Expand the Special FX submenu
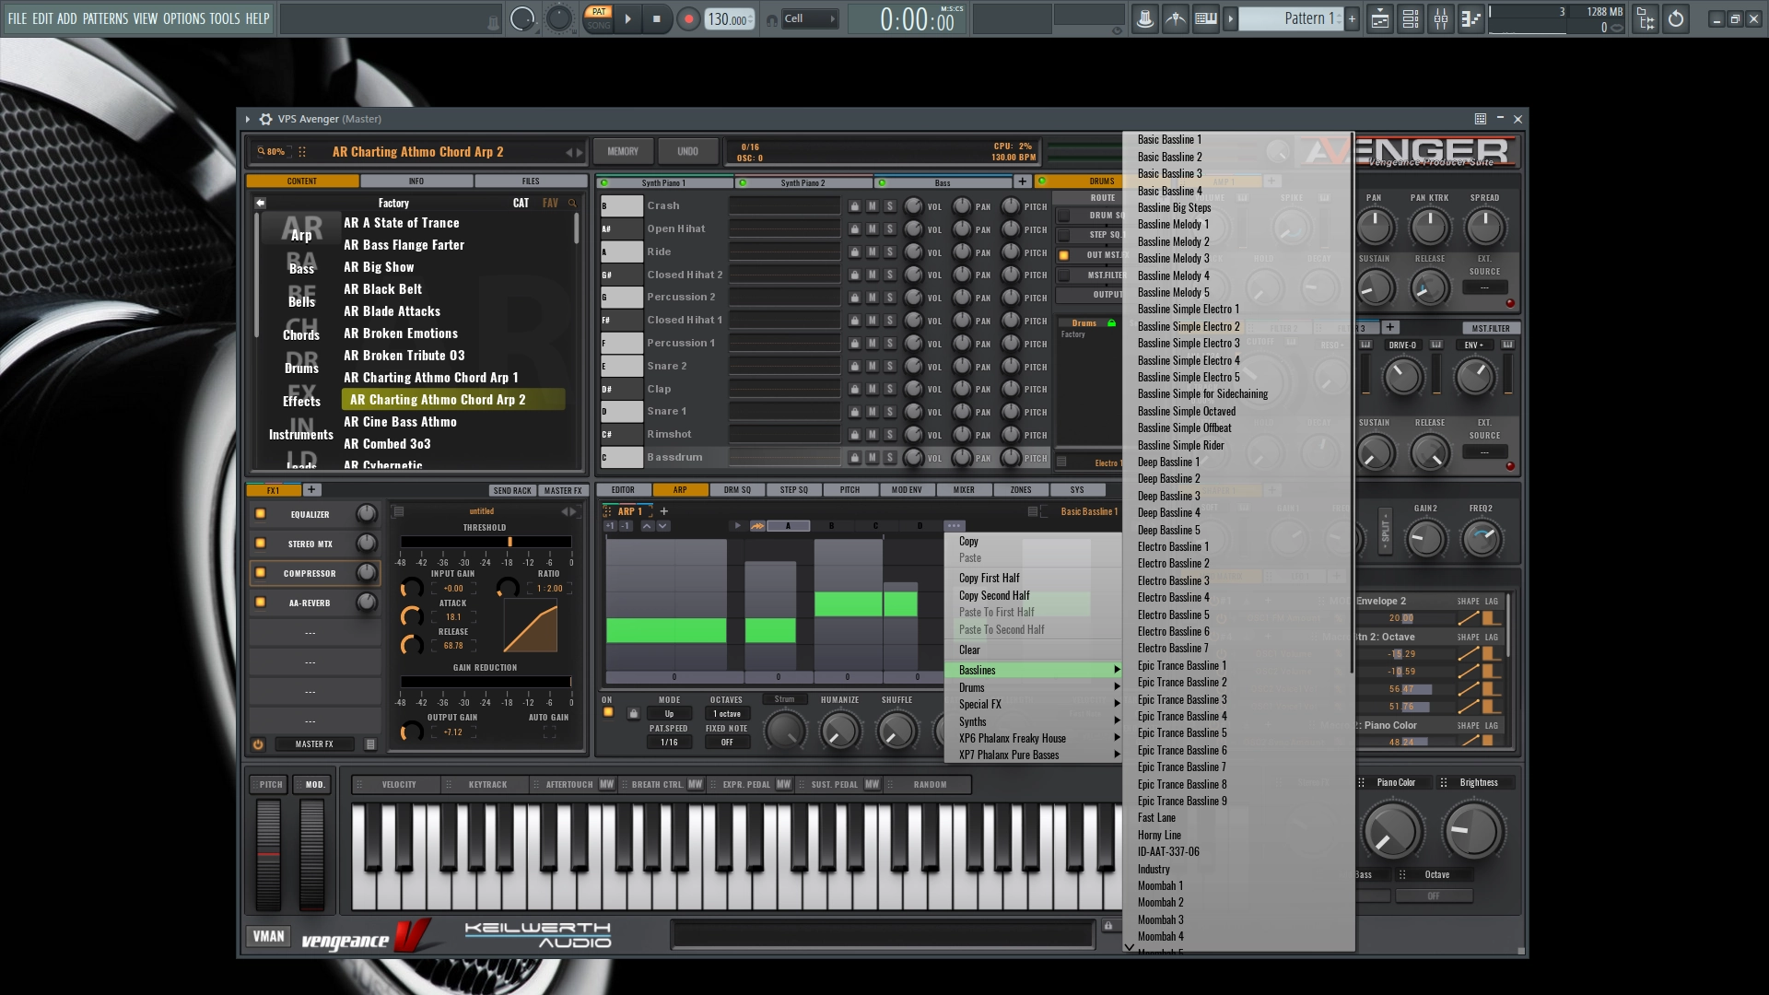Screen dimensions: 1769x995 (x=1033, y=705)
